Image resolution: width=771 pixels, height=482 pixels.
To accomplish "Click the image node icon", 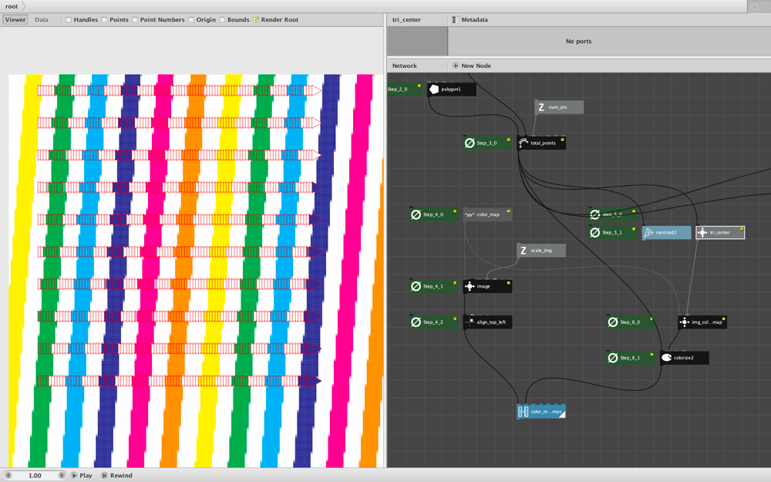I will coord(470,286).
